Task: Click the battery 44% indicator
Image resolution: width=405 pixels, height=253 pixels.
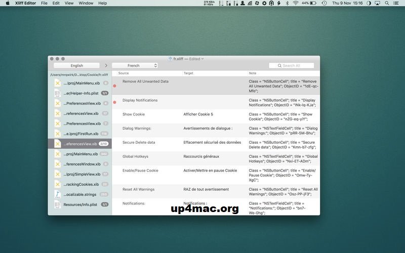Action: pyautogui.click(x=309, y=3)
